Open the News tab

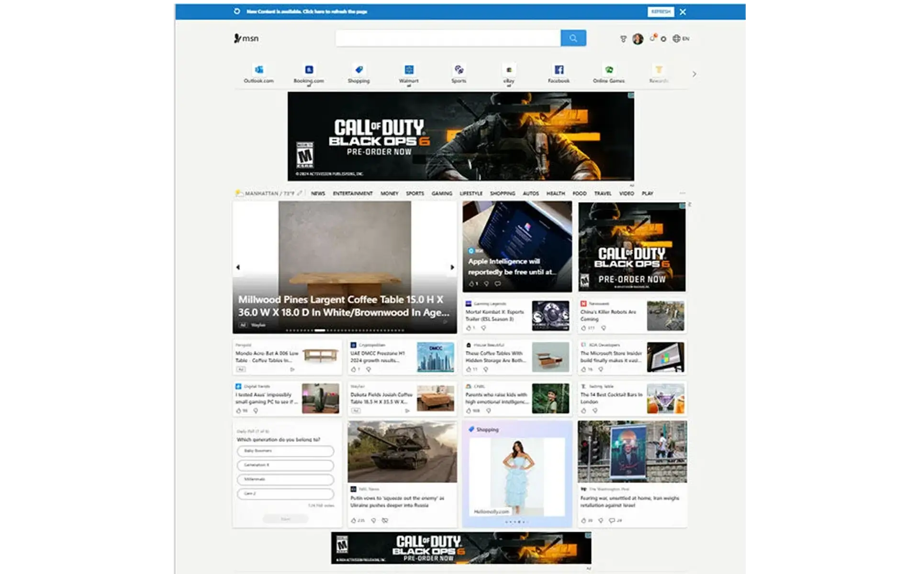(318, 194)
